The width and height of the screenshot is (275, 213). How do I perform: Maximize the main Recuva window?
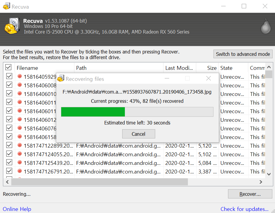coord(244,6)
